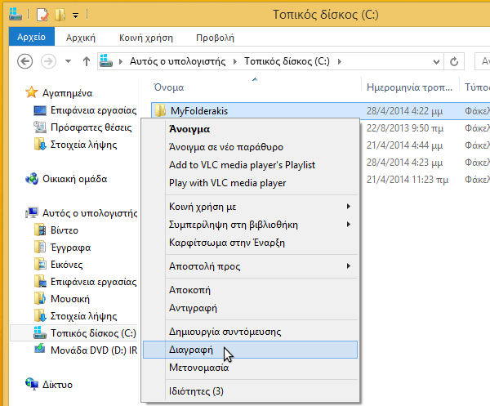
Task: Open the quick access toolbar customize dropdown
Action: [x=76, y=15]
